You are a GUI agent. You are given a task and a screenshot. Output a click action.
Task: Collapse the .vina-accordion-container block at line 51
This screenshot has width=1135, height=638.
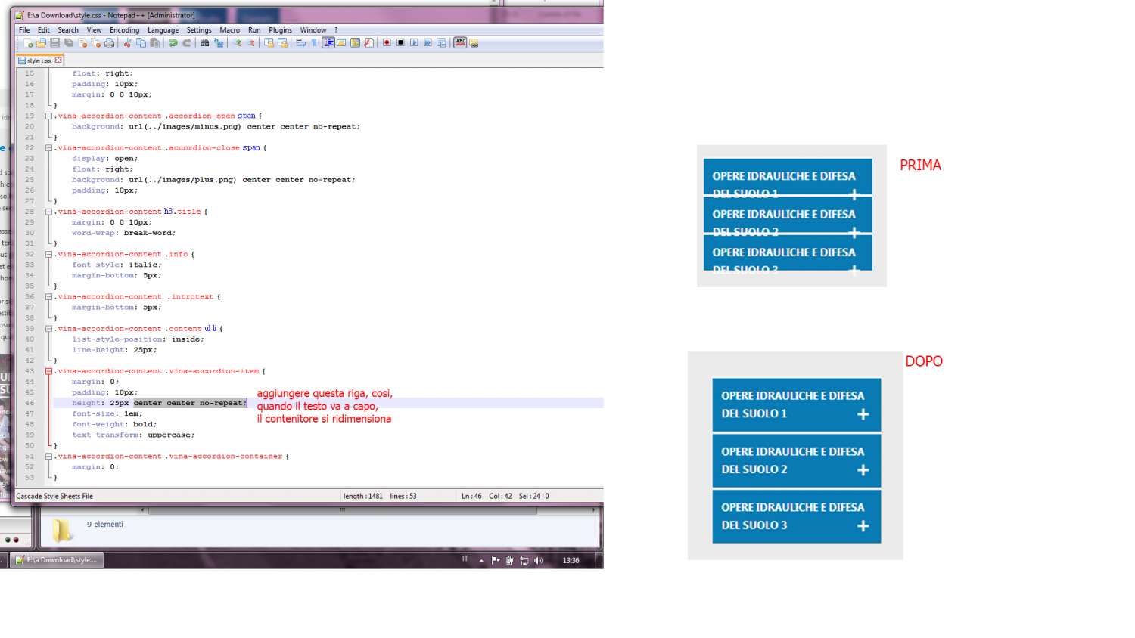click(x=48, y=457)
